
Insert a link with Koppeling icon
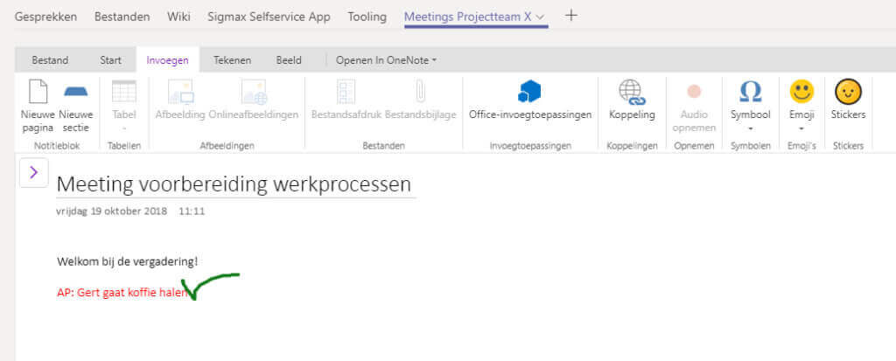632,92
